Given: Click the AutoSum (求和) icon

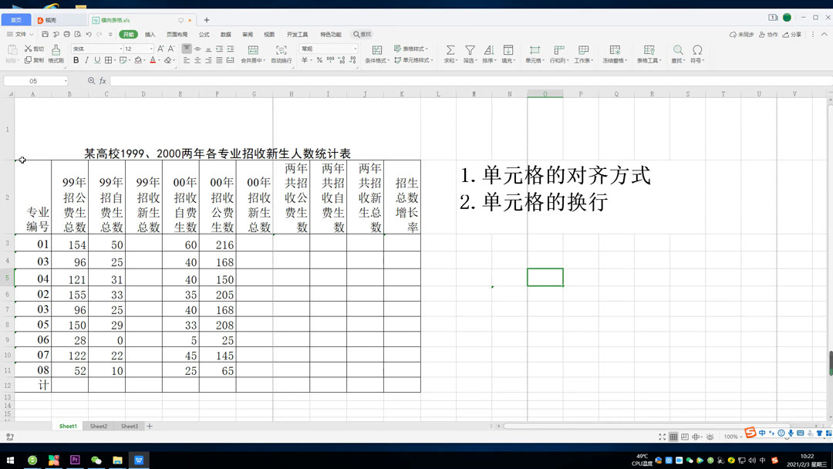Looking at the screenshot, I should 450,52.
